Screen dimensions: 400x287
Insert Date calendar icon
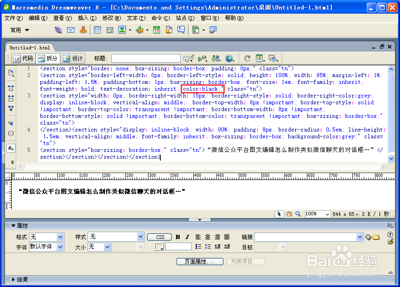coord(156,30)
